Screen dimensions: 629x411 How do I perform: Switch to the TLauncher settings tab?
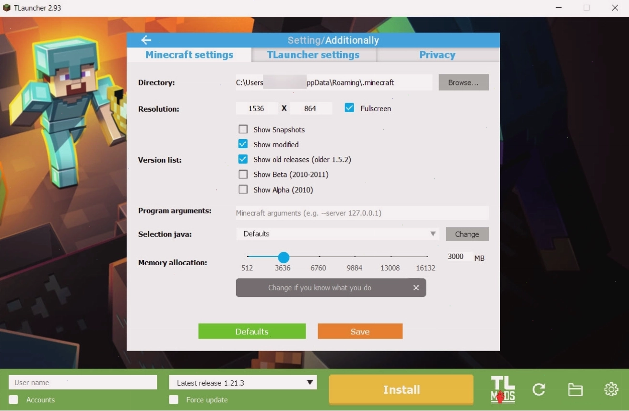(x=313, y=55)
